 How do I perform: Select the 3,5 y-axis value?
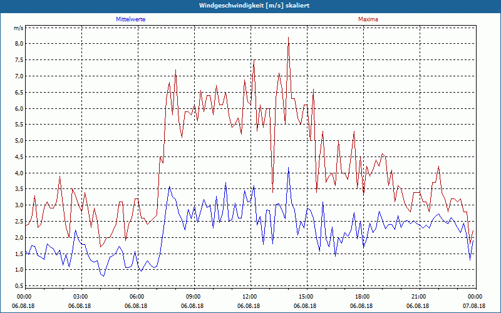[x=20, y=189]
